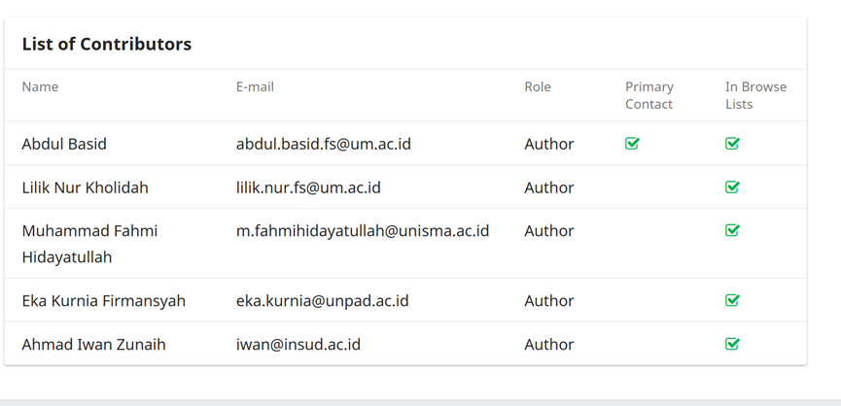
Task: Toggle Lilik Nur Kholidah's browse list checkmark
Action: click(732, 186)
